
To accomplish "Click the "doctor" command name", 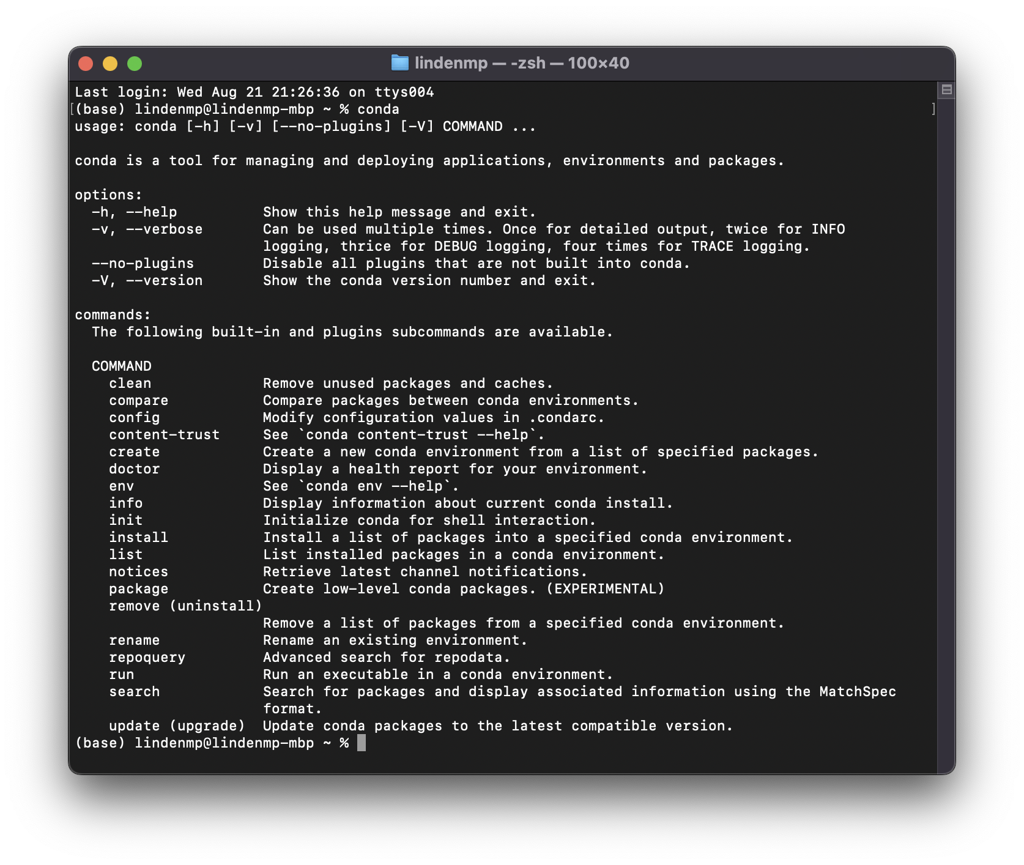I will [x=134, y=469].
